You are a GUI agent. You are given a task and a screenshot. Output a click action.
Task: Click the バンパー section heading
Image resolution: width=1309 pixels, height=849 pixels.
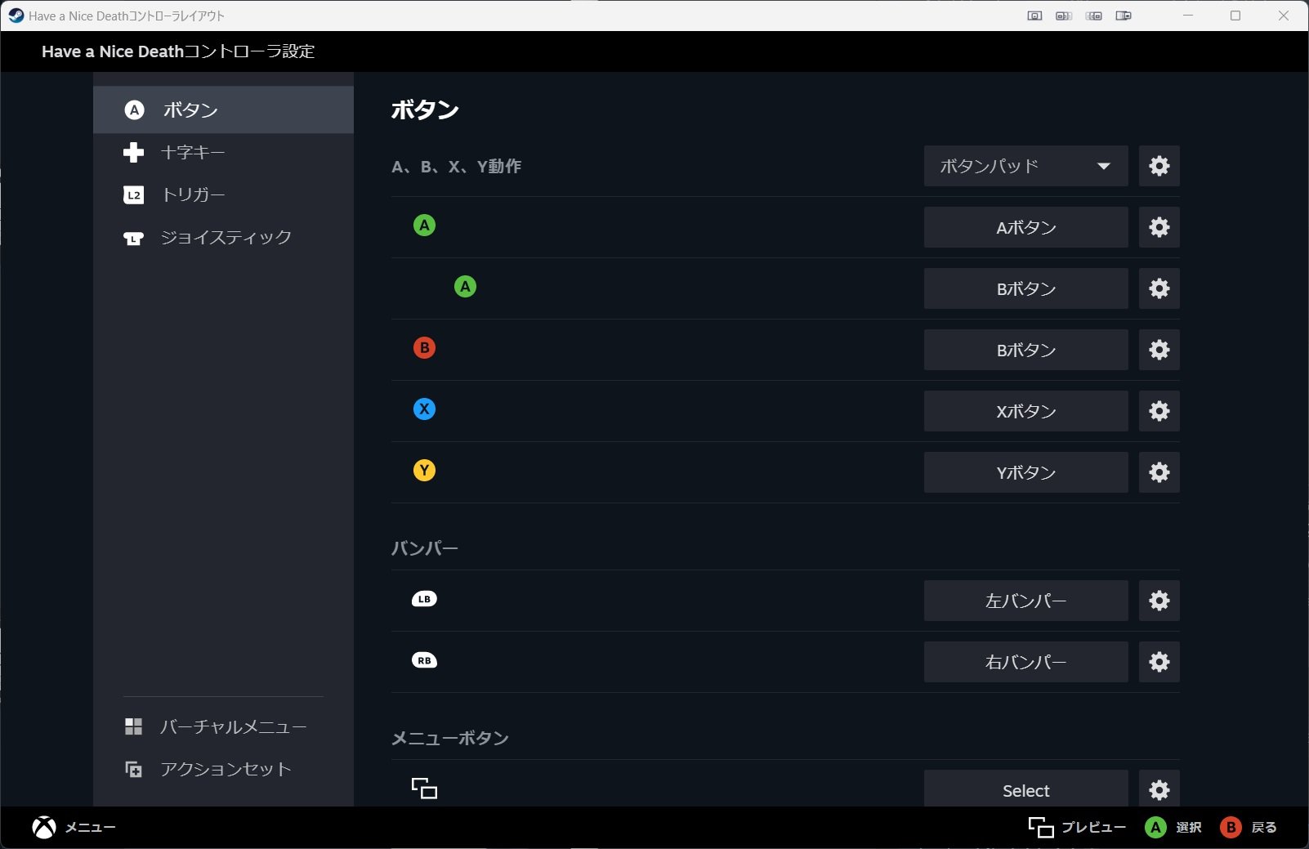tap(424, 548)
